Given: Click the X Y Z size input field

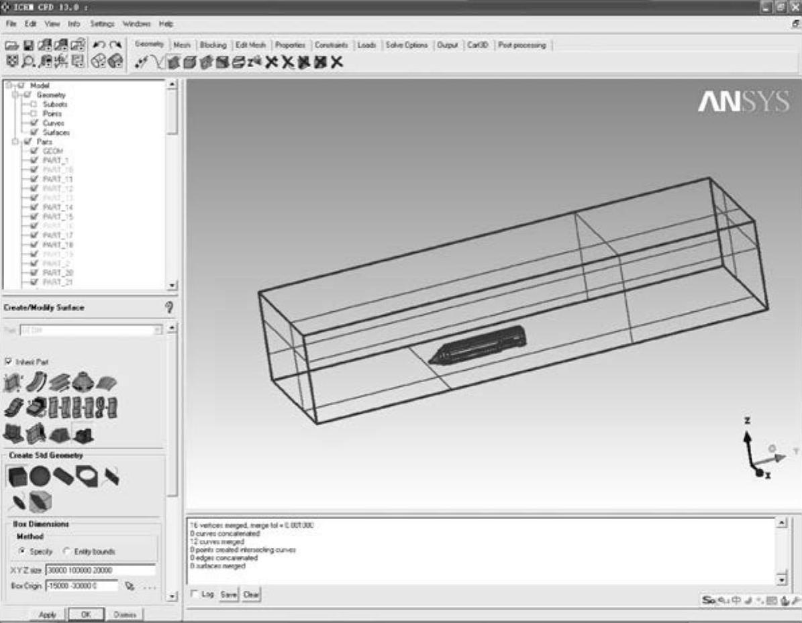Looking at the screenshot, I should 100,570.
